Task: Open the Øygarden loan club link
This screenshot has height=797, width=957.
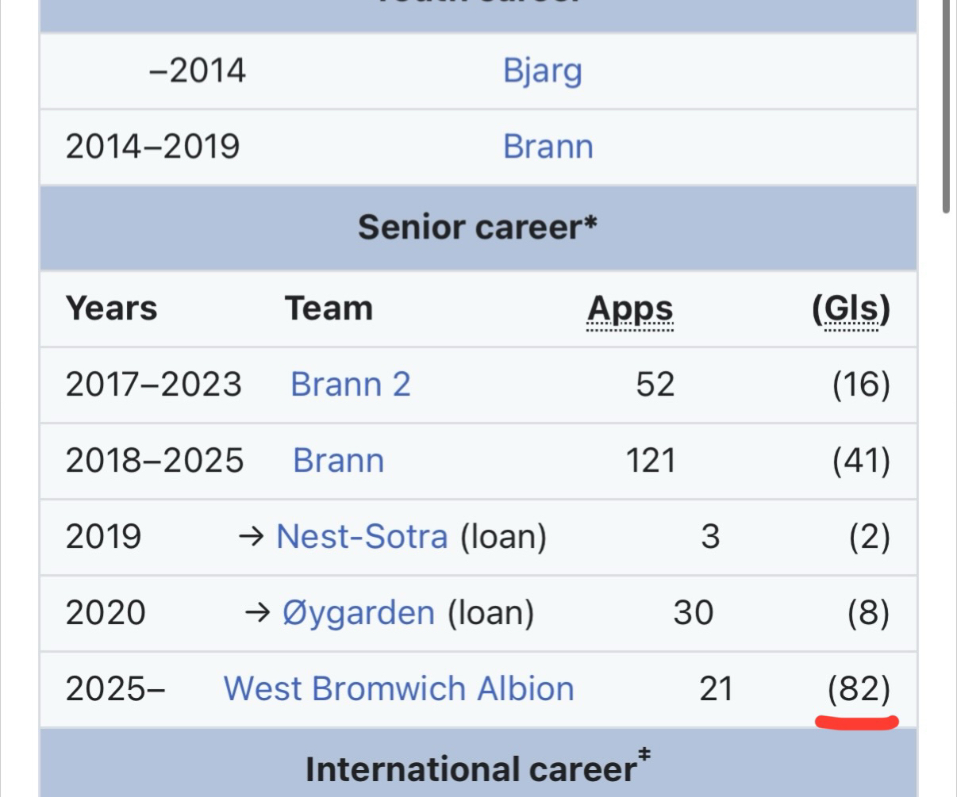Action: tap(359, 613)
